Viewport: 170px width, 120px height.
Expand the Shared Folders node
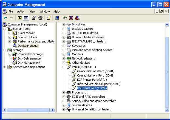[x=10, y=37]
